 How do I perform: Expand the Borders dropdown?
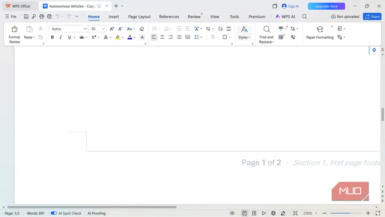(230, 37)
